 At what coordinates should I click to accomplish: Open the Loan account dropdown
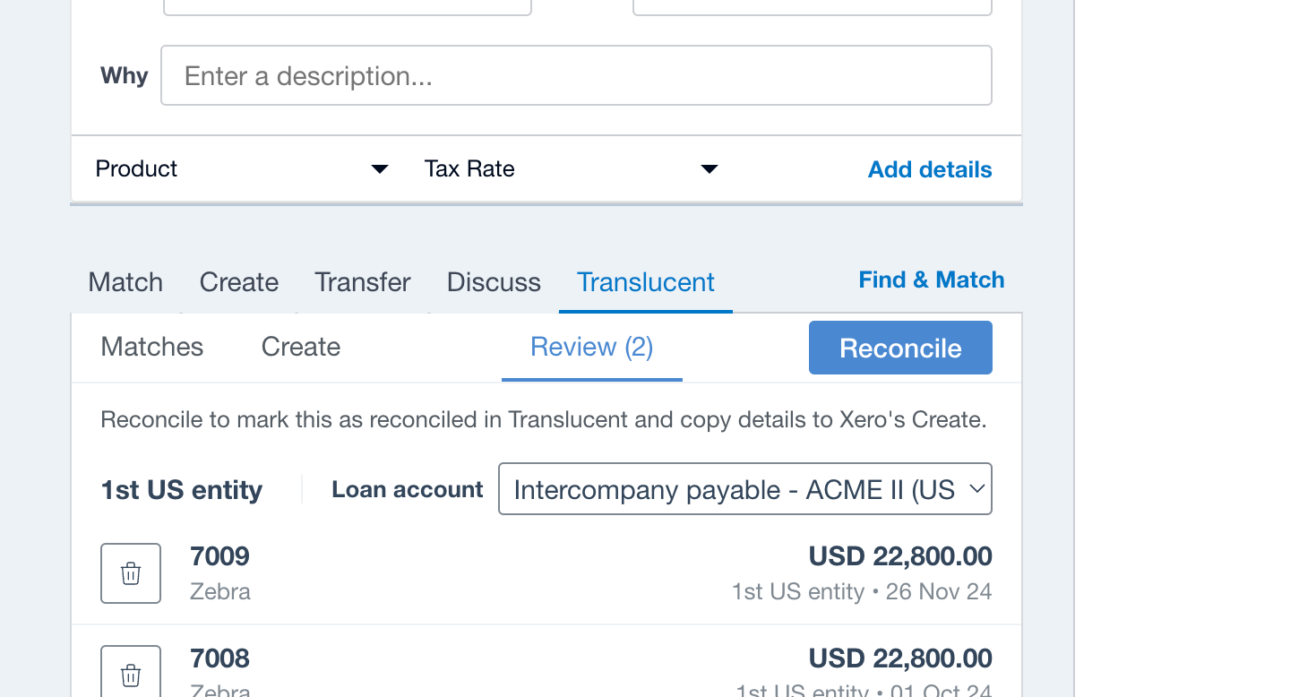(744, 489)
